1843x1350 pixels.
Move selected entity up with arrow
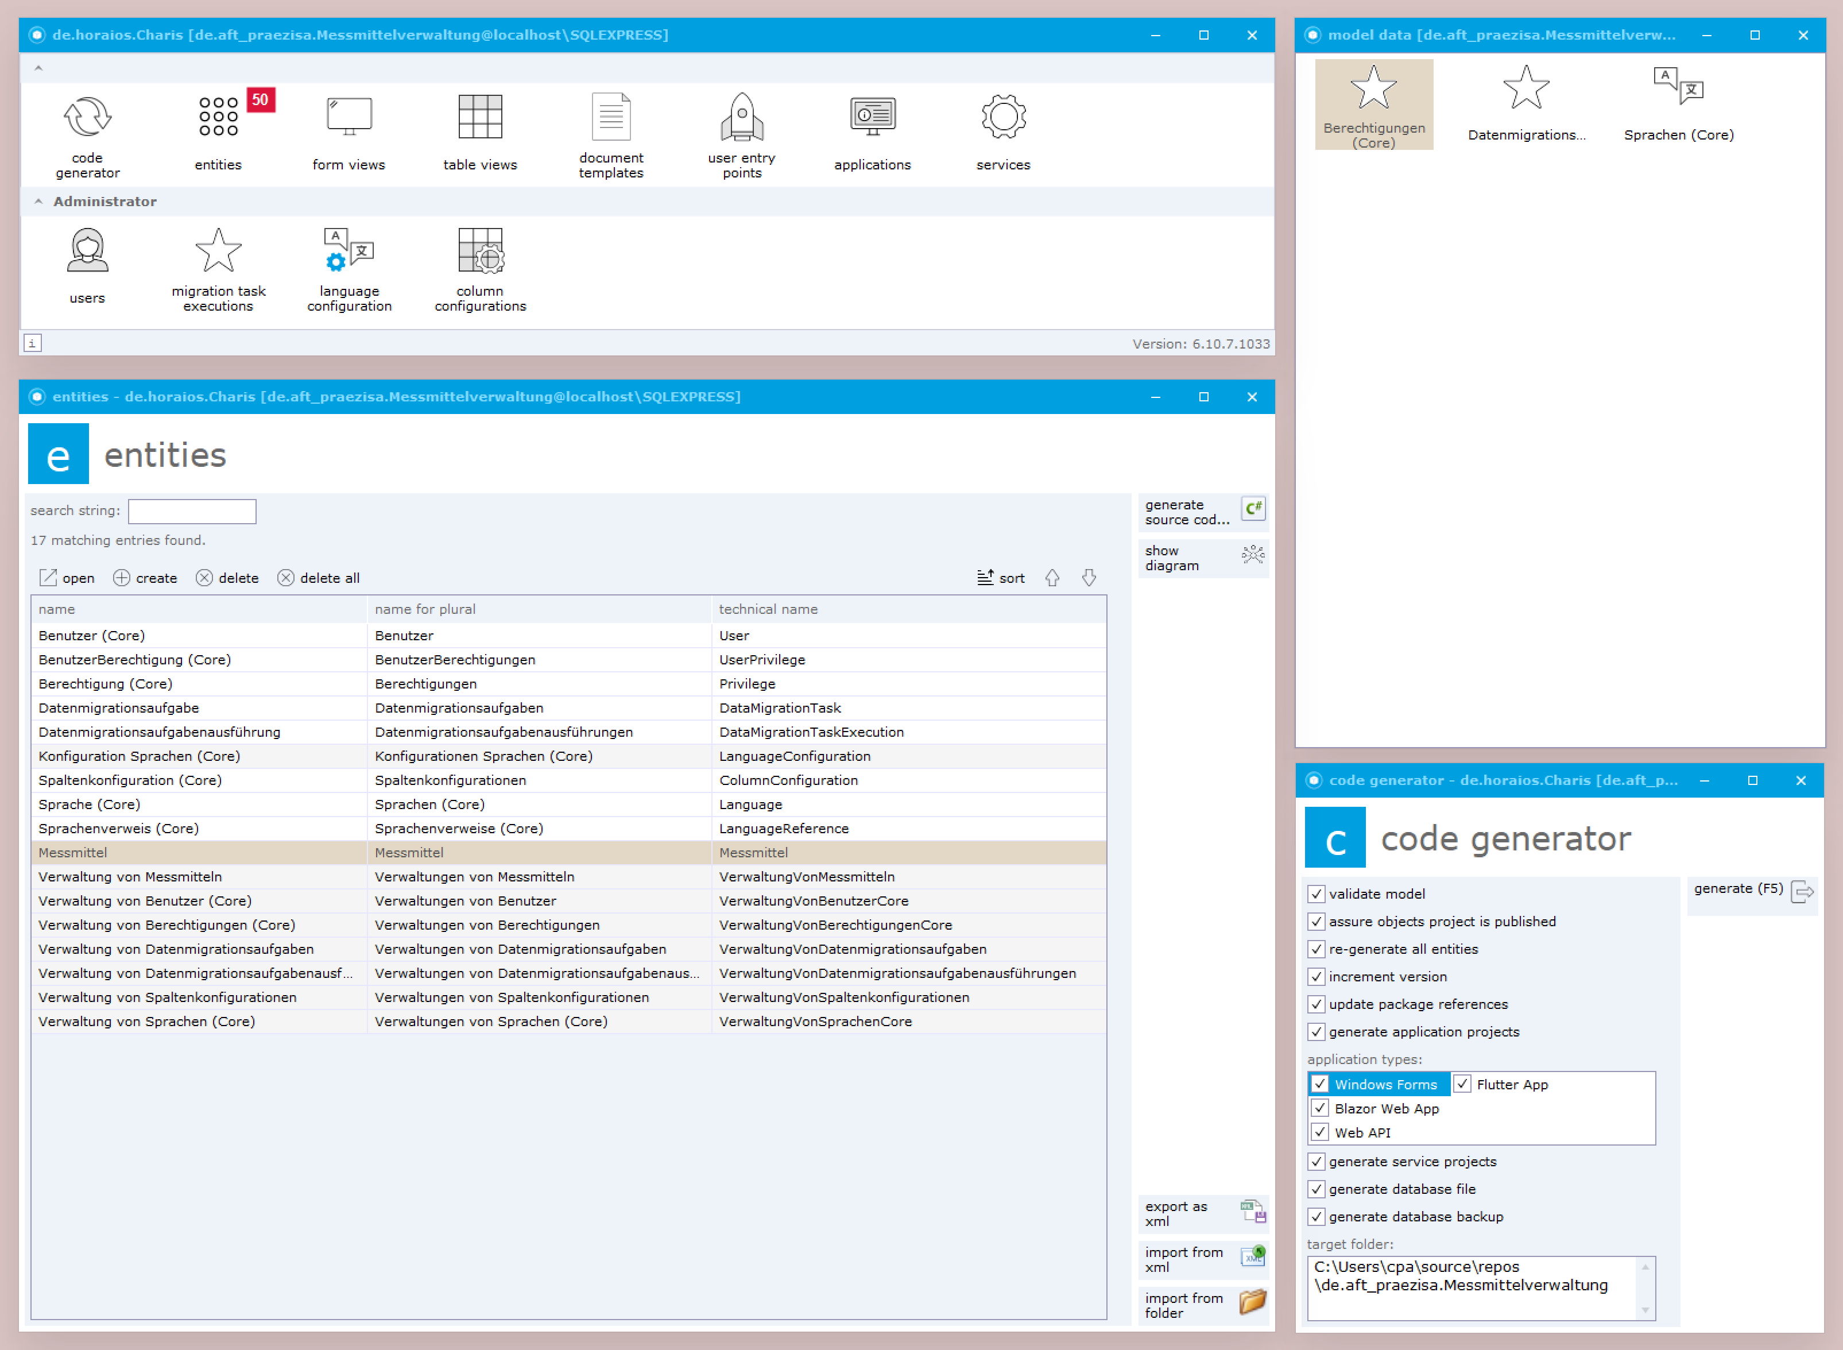pos(1052,578)
